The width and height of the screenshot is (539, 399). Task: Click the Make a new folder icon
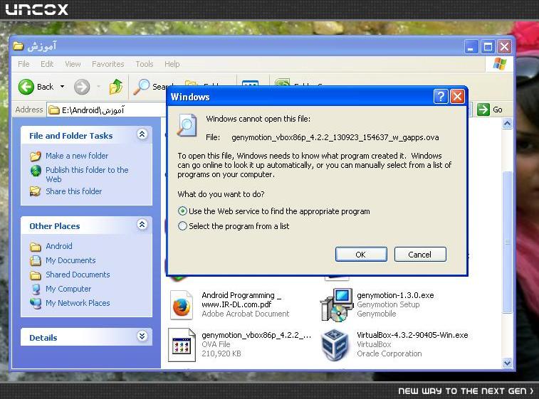click(36, 156)
